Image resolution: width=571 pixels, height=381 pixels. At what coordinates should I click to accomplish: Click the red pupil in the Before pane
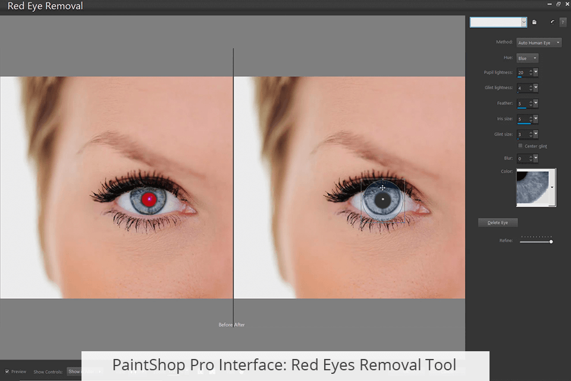coord(149,199)
